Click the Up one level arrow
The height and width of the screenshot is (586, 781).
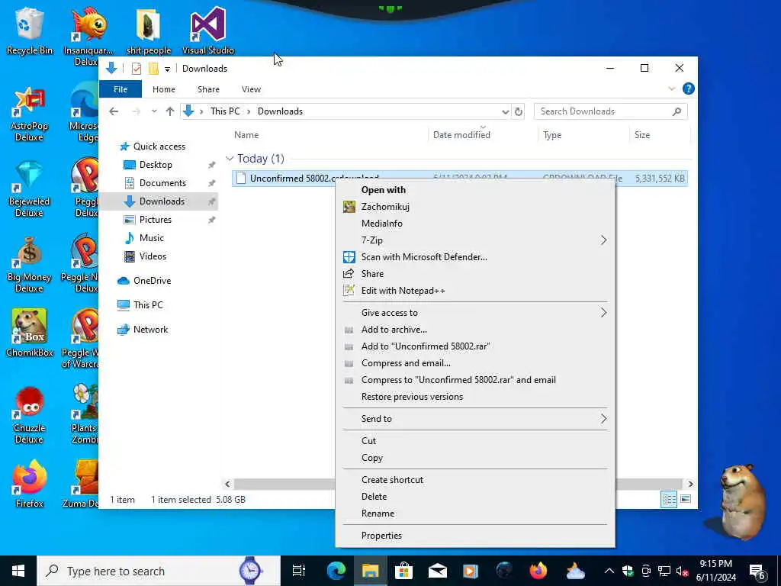tap(170, 111)
